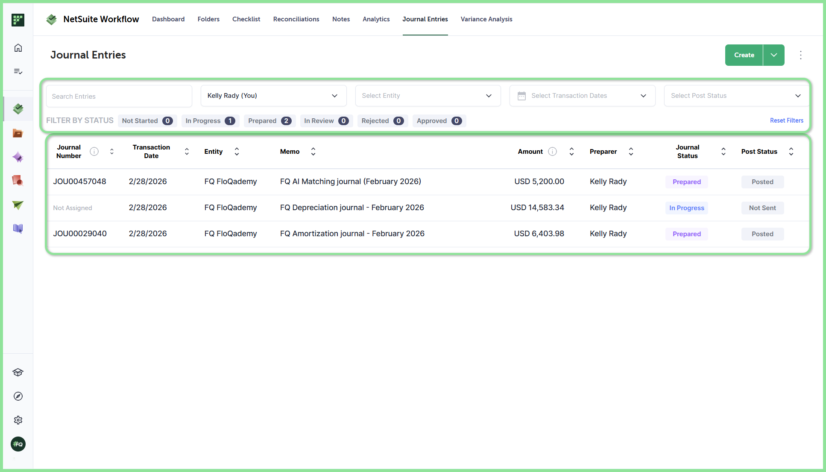Image resolution: width=826 pixels, height=472 pixels.
Task: Toggle the Not Started status filter
Action: (x=147, y=121)
